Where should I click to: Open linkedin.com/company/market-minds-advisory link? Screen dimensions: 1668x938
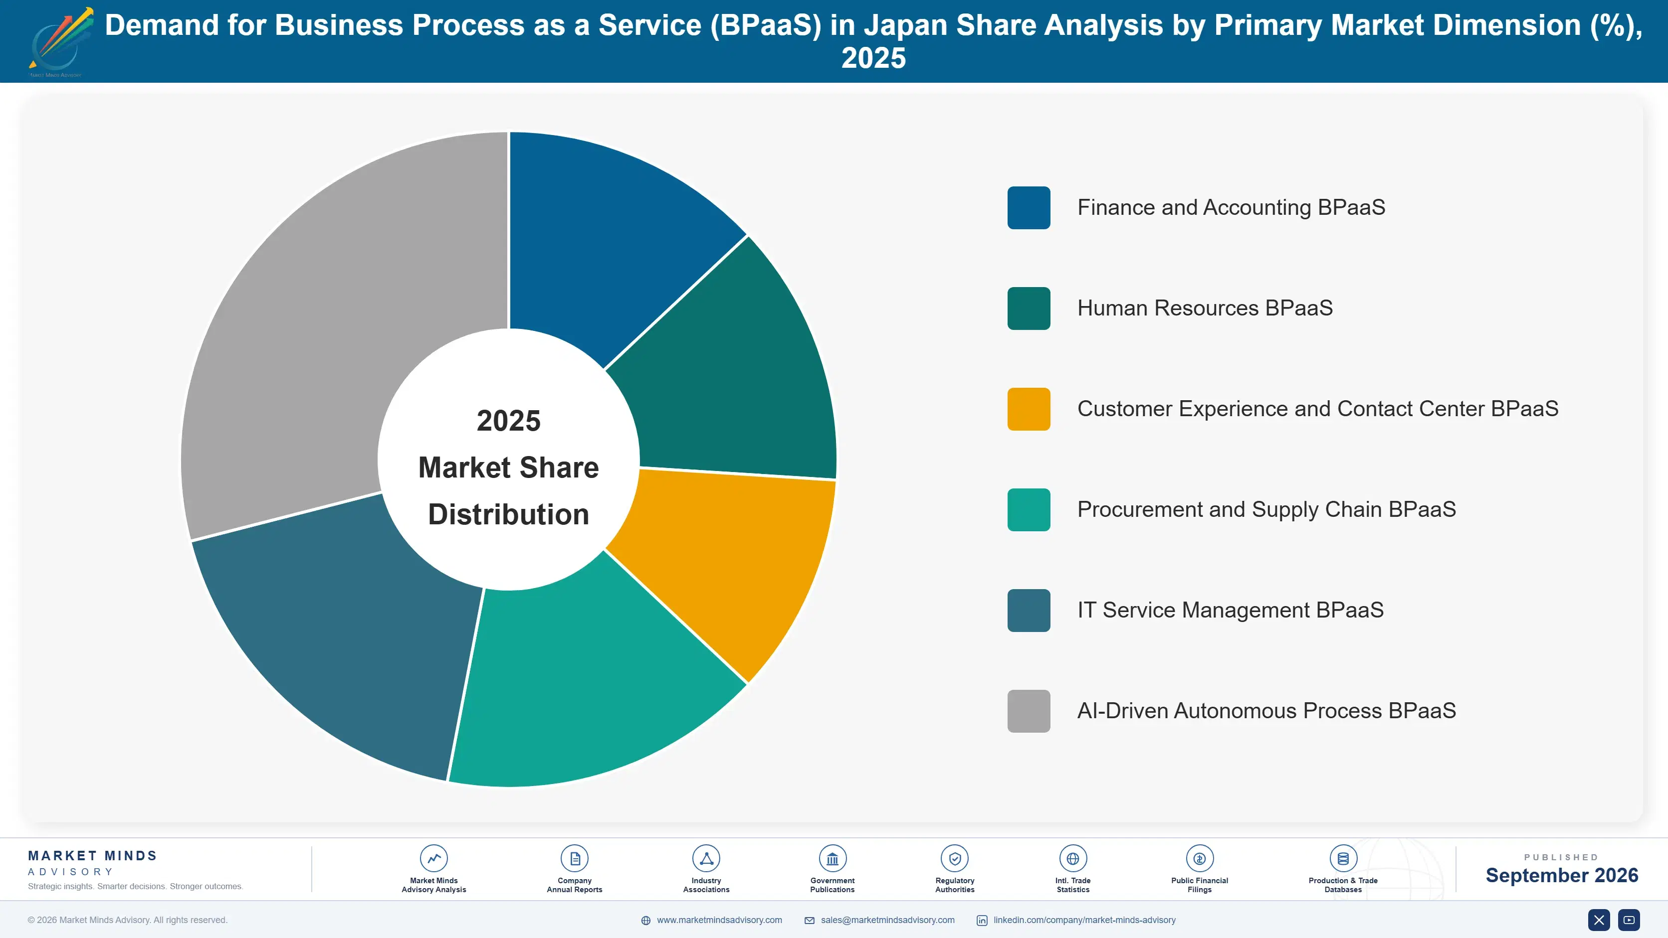pos(1084,920)
